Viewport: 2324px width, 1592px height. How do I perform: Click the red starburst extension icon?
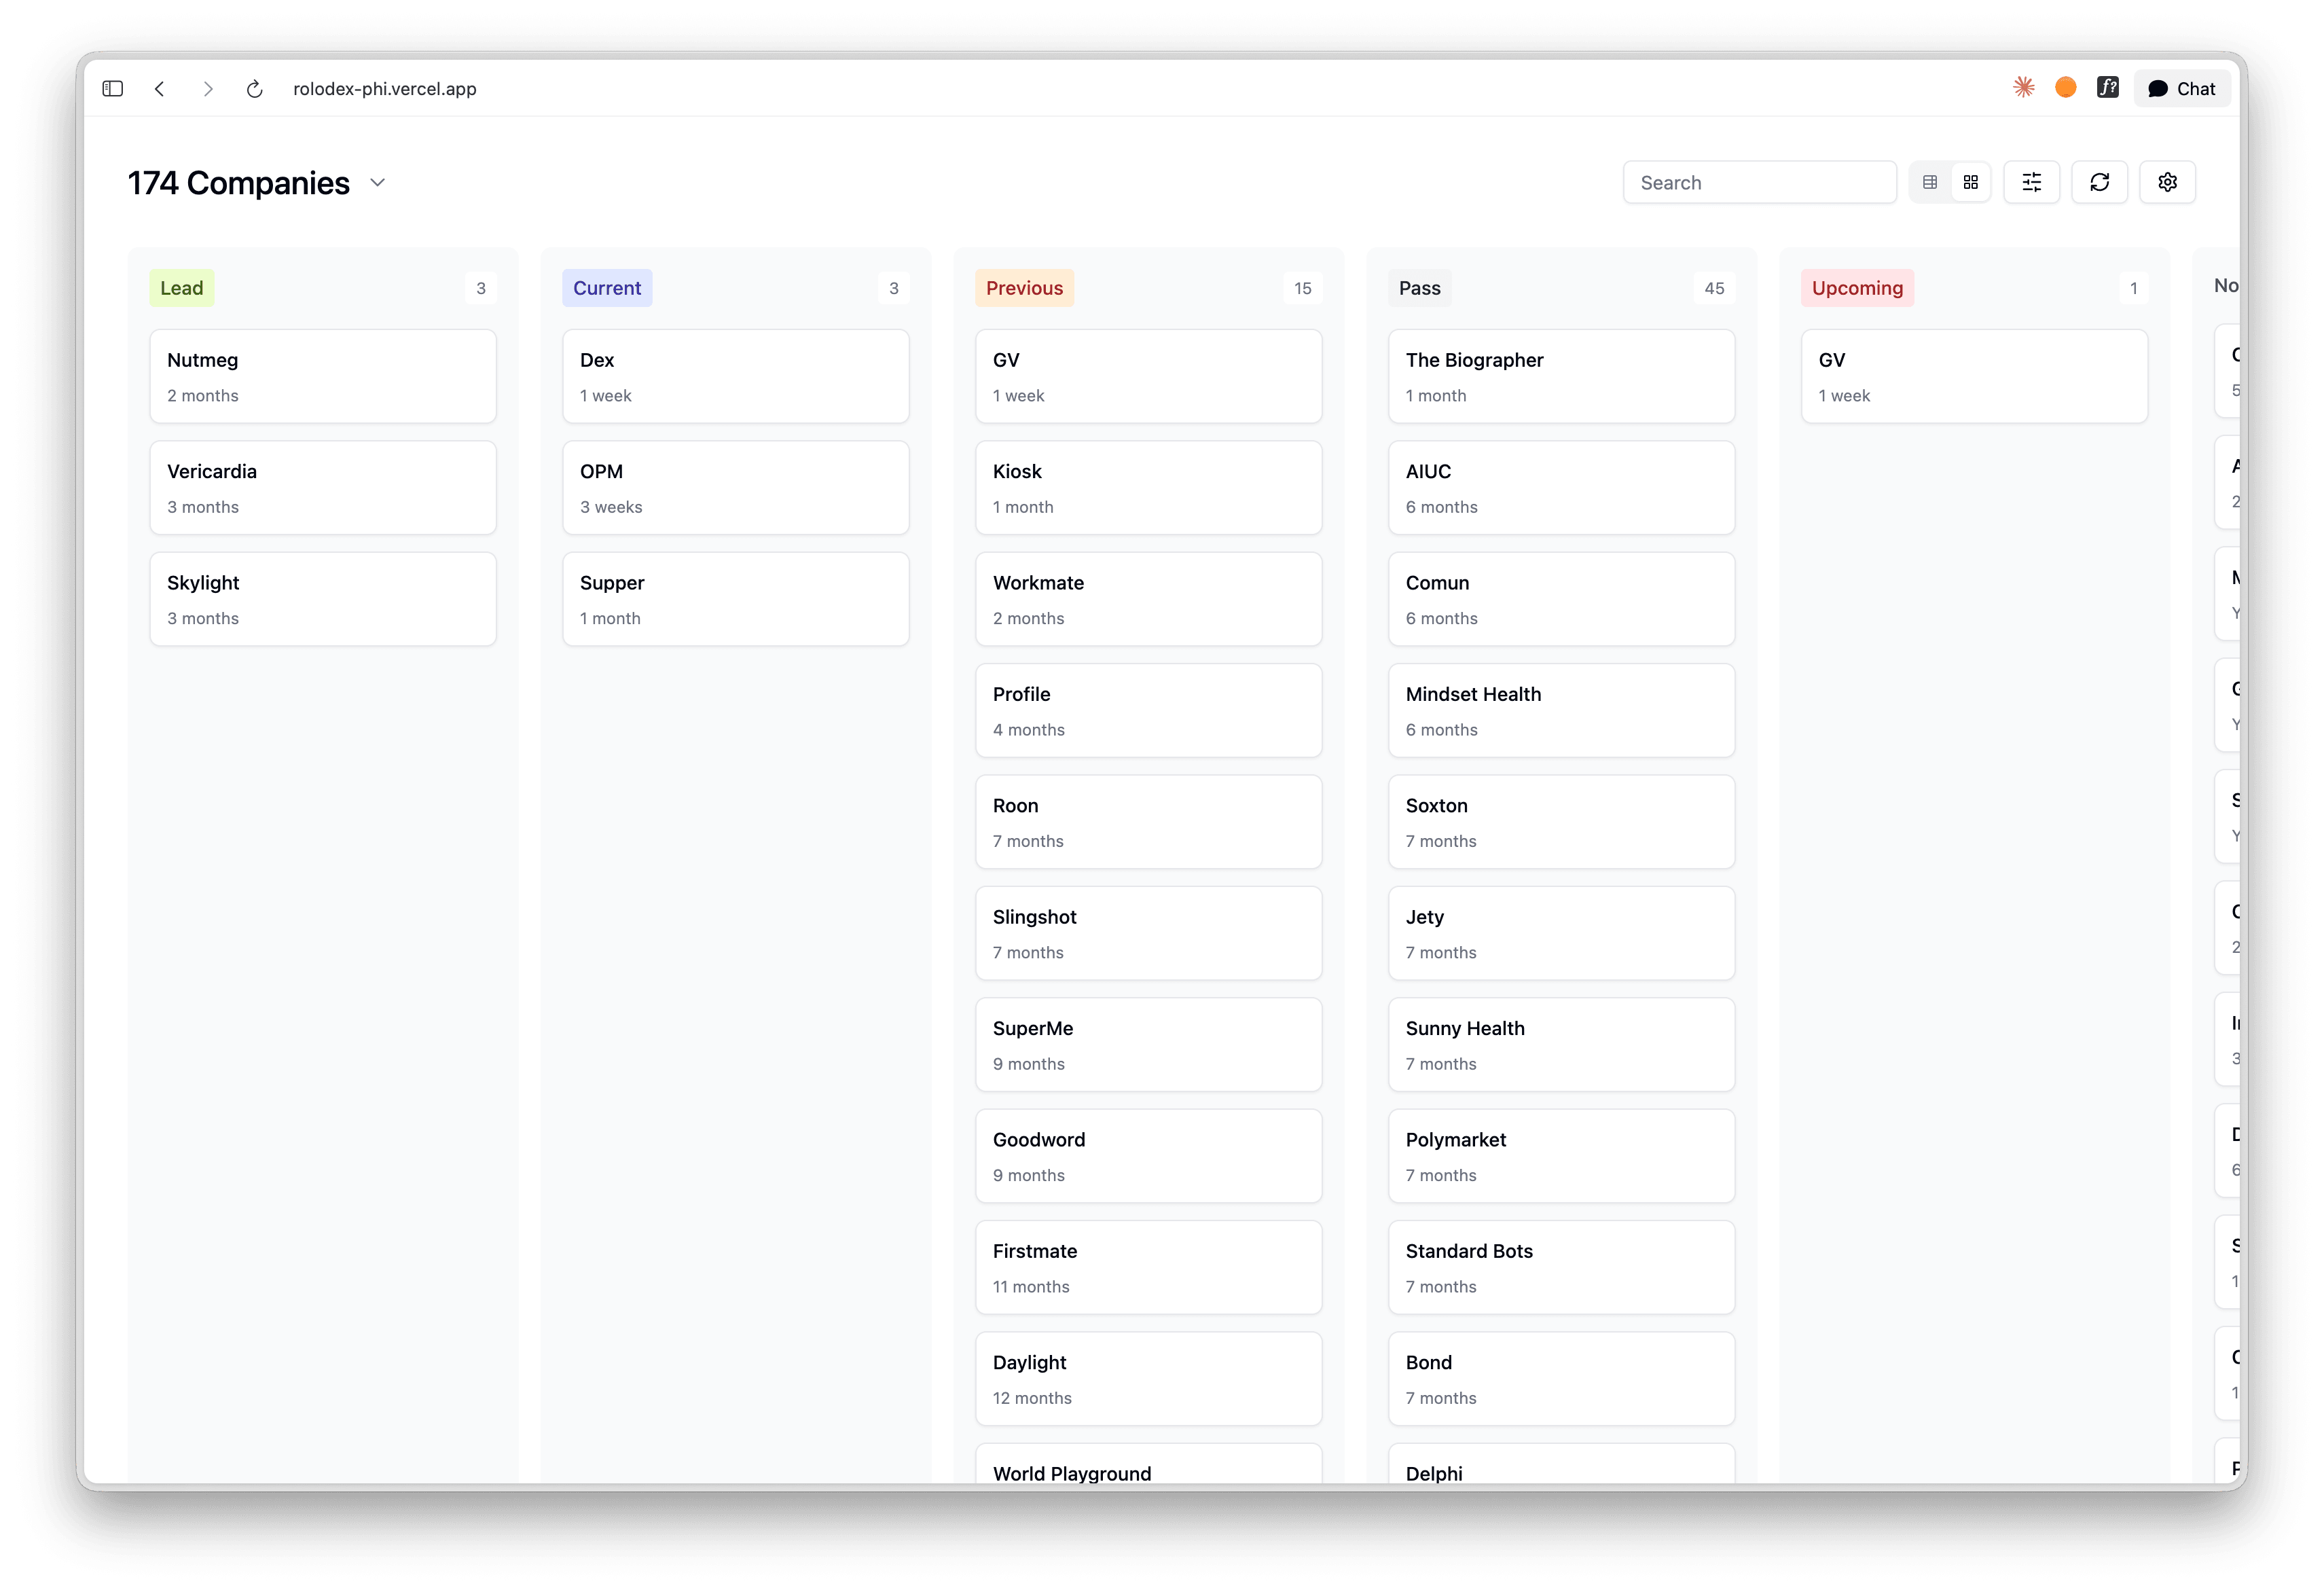2024,88
